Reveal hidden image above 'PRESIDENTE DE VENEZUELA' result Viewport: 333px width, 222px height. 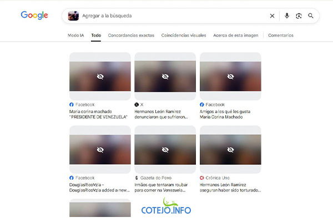tap(100, 76)
